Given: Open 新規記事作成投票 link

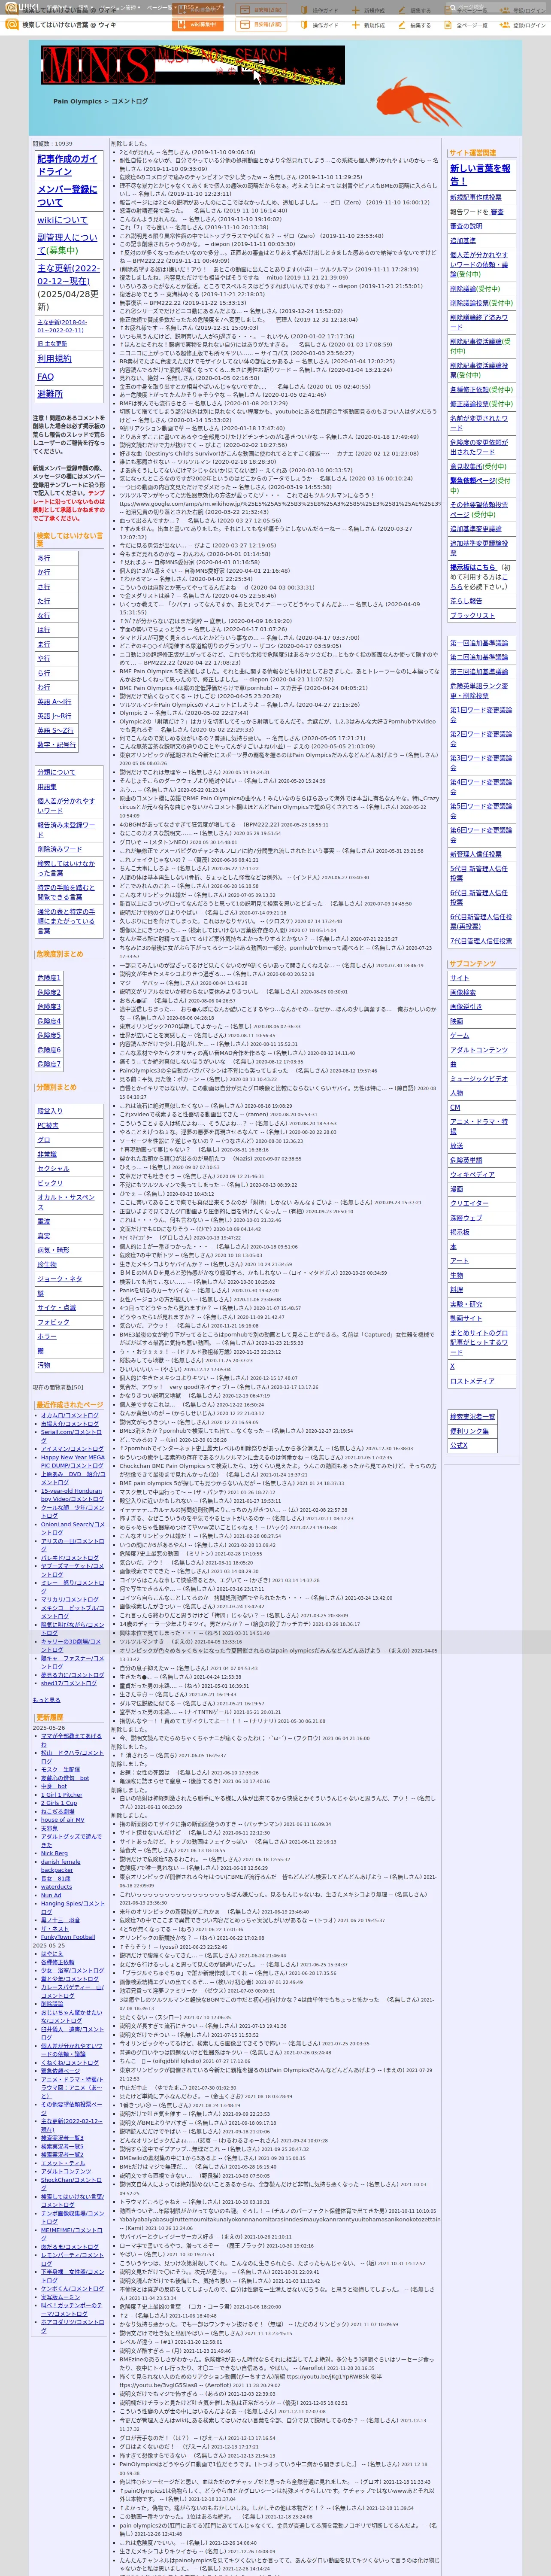Looking at the screenshot, I should [x=475, y=198].
